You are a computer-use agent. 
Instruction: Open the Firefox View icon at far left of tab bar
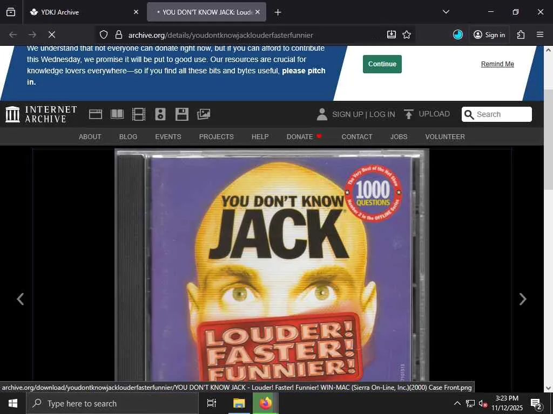(x=11, y=12)
